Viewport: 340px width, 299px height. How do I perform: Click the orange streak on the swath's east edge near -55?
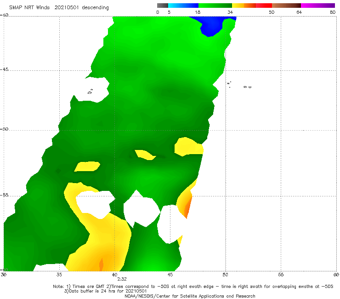(x=188, y=207)
